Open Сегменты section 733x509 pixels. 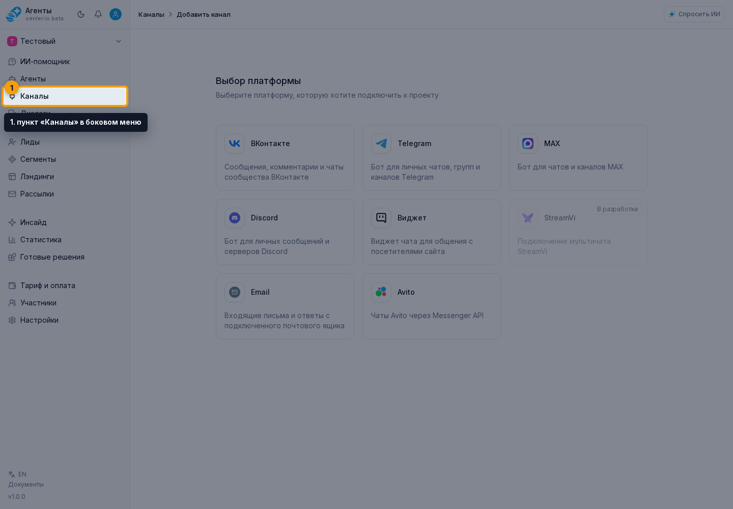click(x=65, y=159)
